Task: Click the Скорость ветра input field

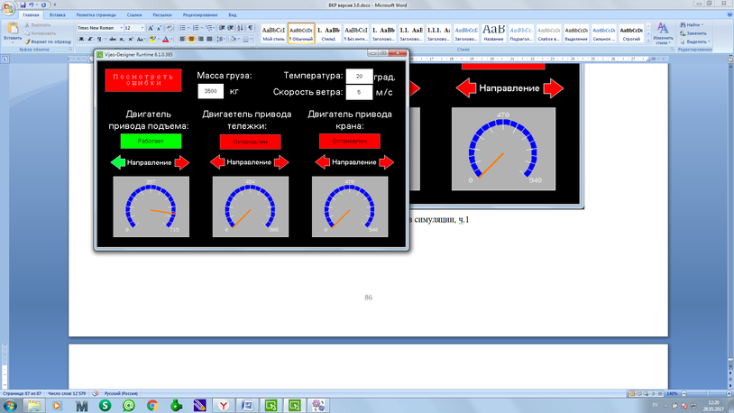Action: (x=359, y=92)
